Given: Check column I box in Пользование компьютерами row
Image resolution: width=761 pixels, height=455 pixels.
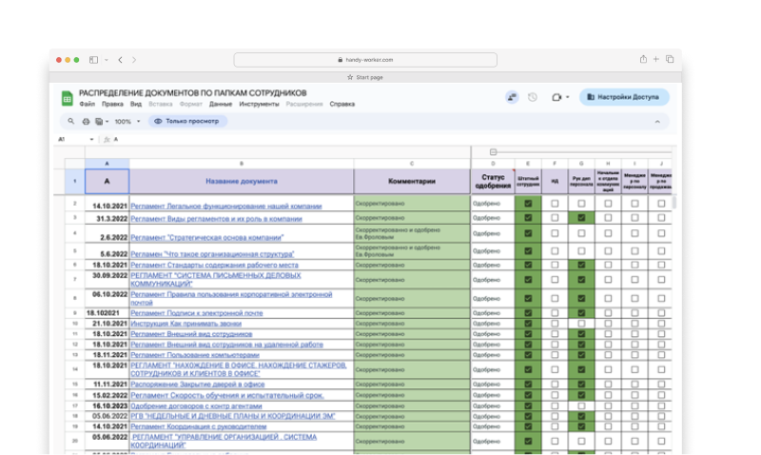Looking at the screenshot, I should pyautogui.click(x=634, y=355).
